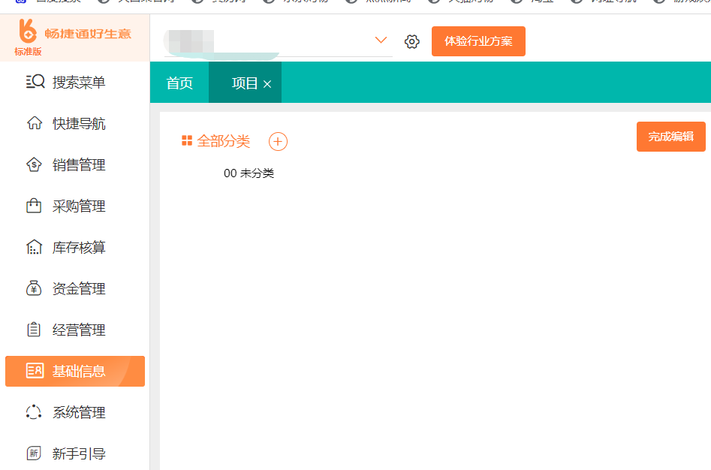711x470 pixels.
Task: Click the 系统管理 circular icon
Action: [x=34, y=412]
